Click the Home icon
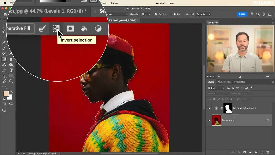The height and width of the screenshot is (155, 275). (5, 14)
